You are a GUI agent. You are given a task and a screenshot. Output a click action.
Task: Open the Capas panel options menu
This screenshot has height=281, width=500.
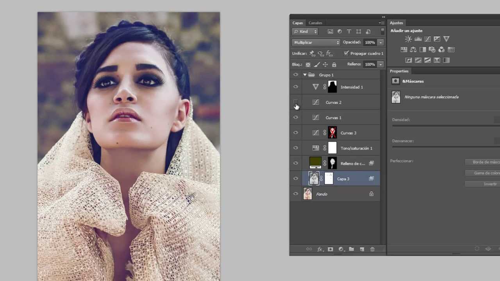381,23
